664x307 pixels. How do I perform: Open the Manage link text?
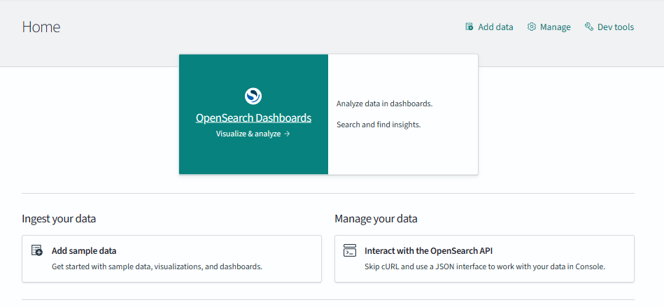[x=555, y=27]
